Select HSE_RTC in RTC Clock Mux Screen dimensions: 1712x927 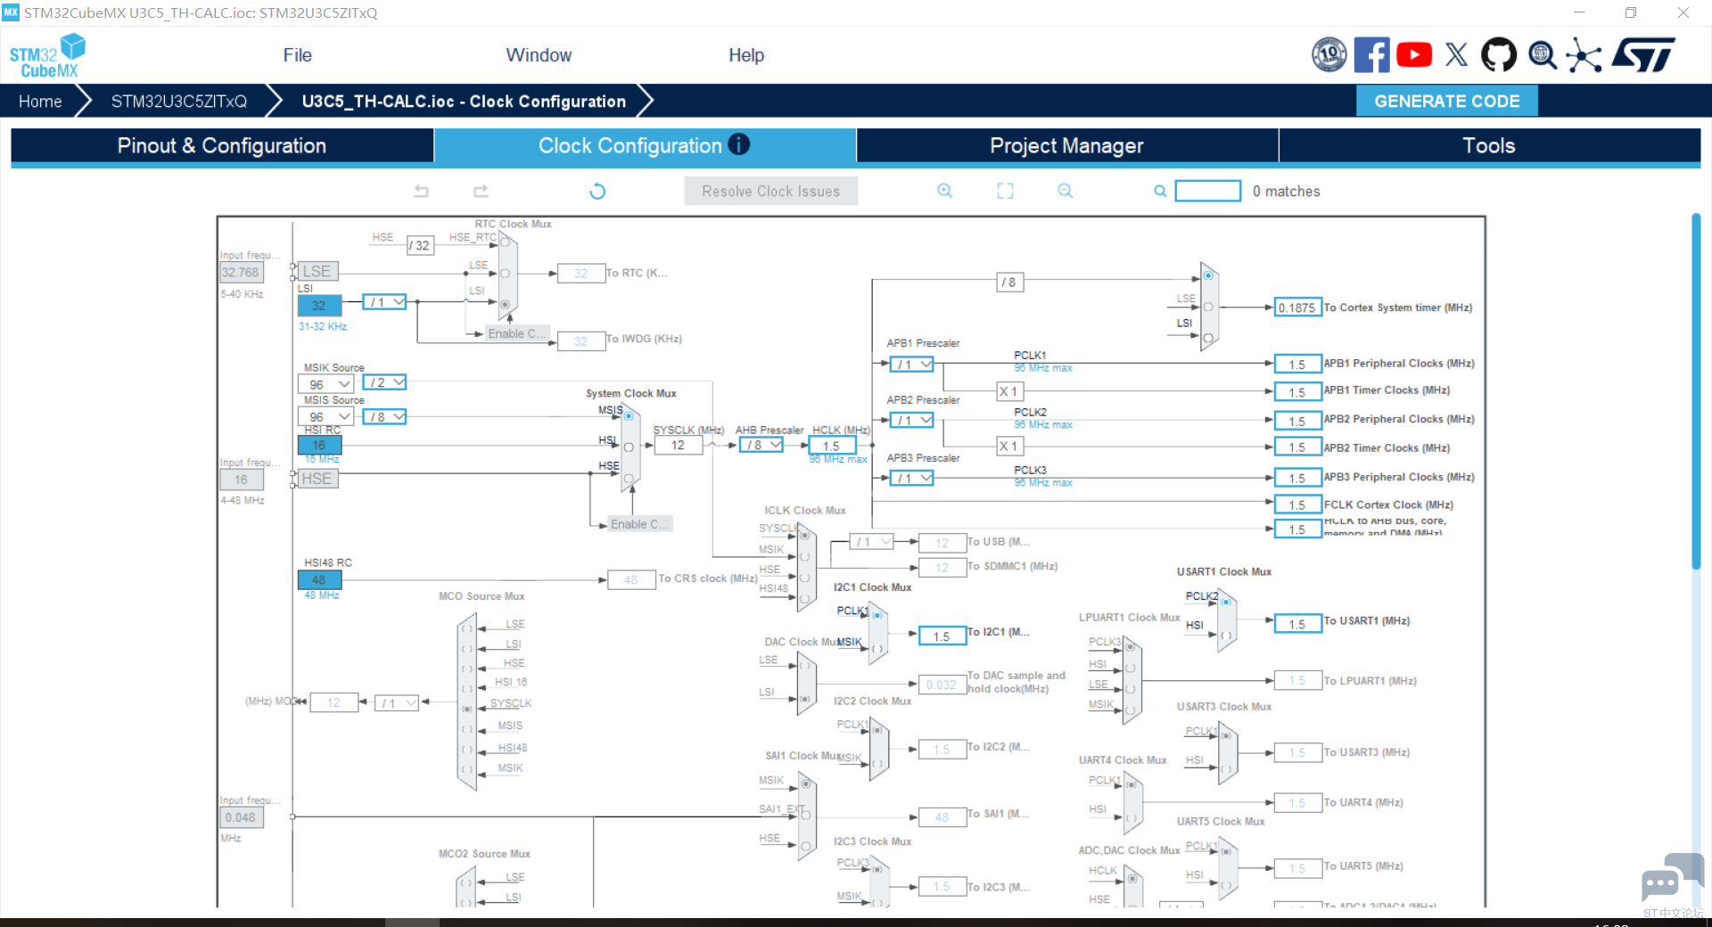505,242
